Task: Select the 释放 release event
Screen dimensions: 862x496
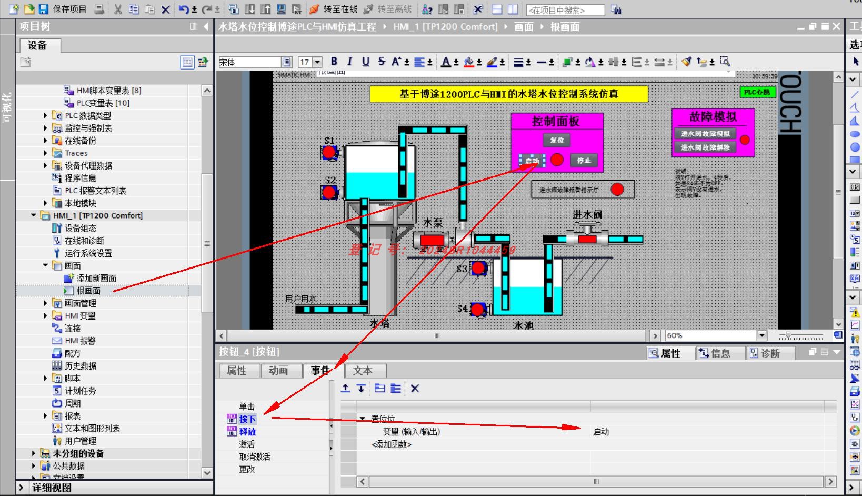Action: click(x=247, y=432)
